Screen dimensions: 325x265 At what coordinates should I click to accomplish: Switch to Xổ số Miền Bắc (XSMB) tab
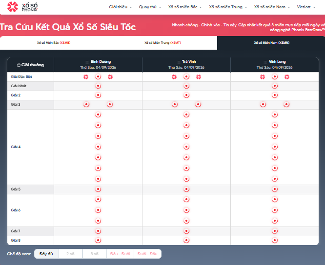[x=54, y=43]
